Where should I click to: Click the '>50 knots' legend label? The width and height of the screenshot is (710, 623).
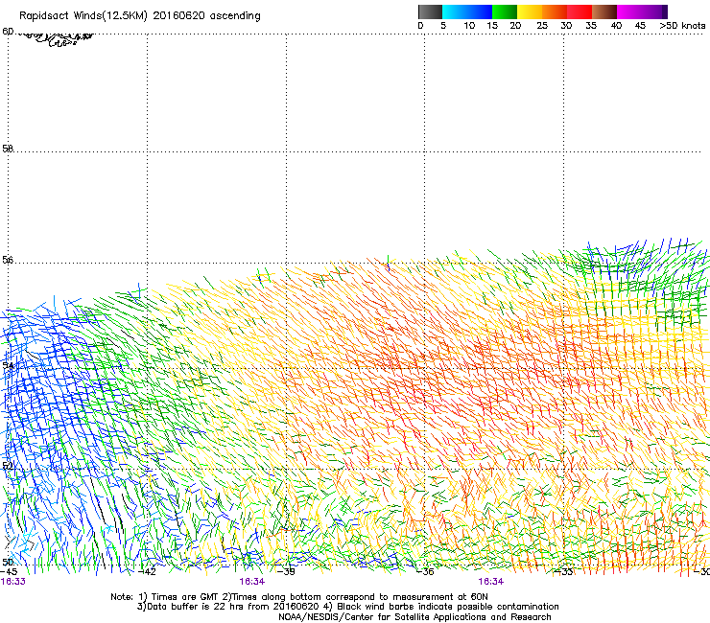(682, 26)
